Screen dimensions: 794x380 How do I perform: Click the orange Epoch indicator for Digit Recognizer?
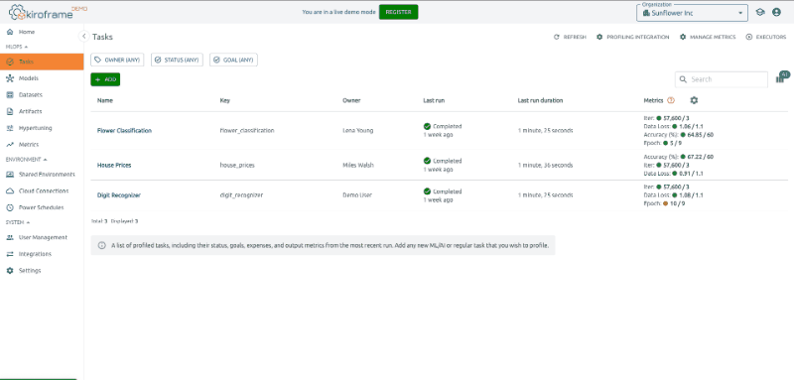pos(665,204)
